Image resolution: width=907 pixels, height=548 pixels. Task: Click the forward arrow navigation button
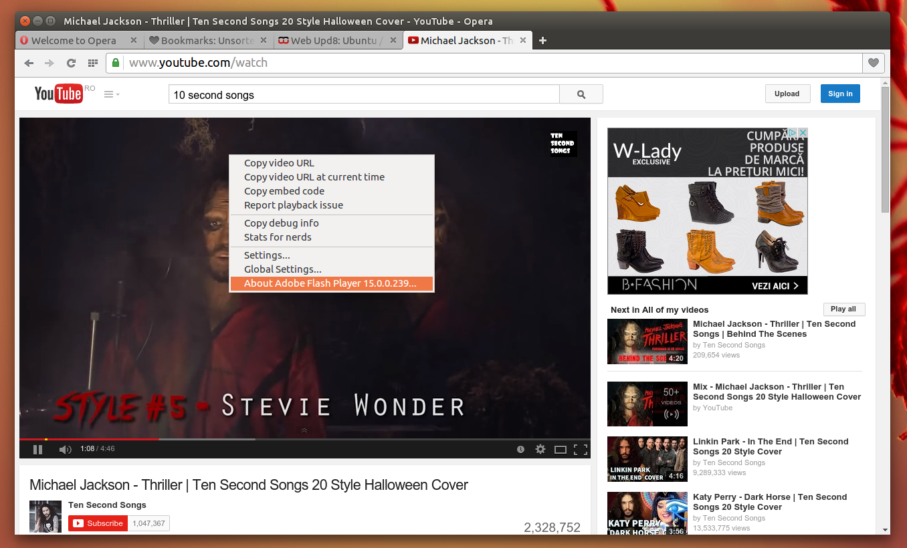pos(49,63)
